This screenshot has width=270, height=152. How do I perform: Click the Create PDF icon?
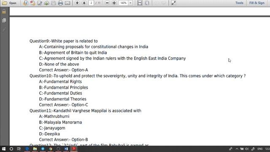(26, 3)
